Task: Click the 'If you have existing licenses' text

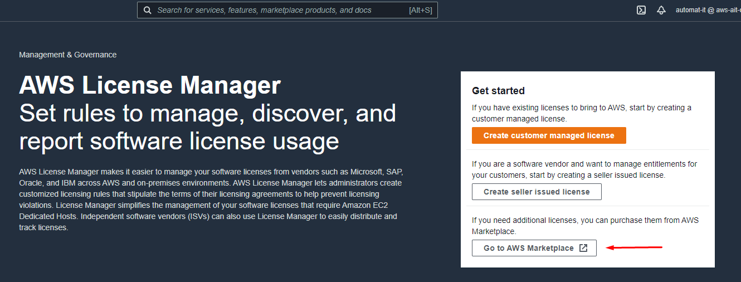Action: [x=582, y=113]
